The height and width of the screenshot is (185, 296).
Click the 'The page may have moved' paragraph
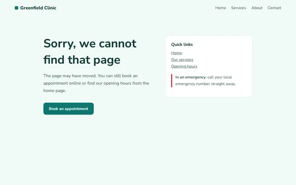pos(96,83)
